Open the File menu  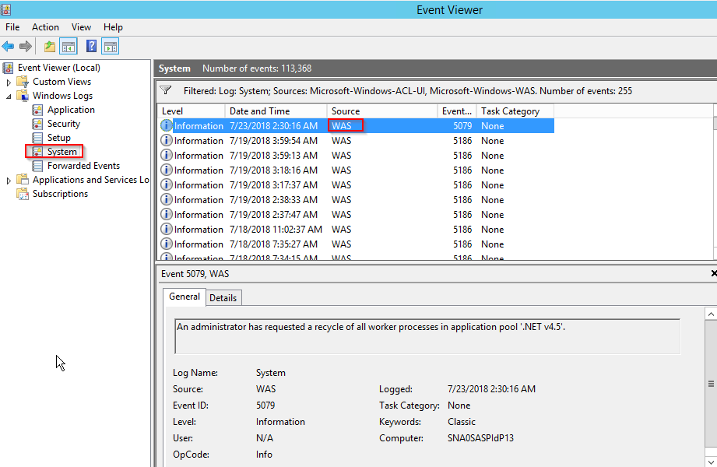click(12, 27)
